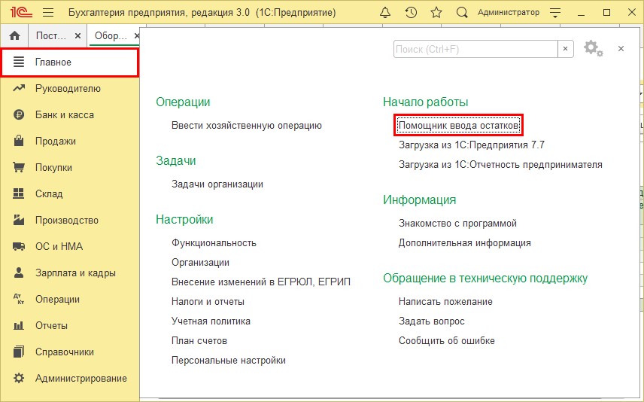The width and height of the screenshot is (644, 402).
Task: Open Учетная политика
Action: tap(211, 321)
